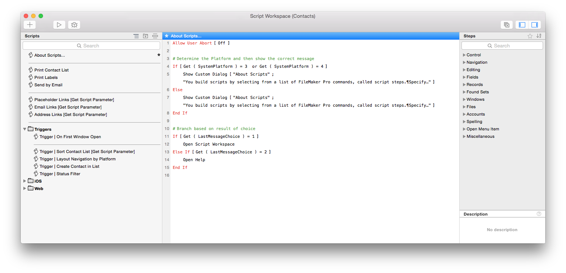This screenshot has height=273, width=566.
Task: Click the close all tabs icon
Action: coord(506,25)
